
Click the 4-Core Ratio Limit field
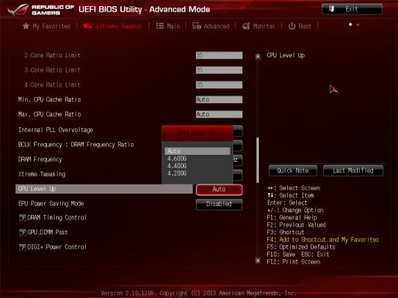[x=219, y=85]
